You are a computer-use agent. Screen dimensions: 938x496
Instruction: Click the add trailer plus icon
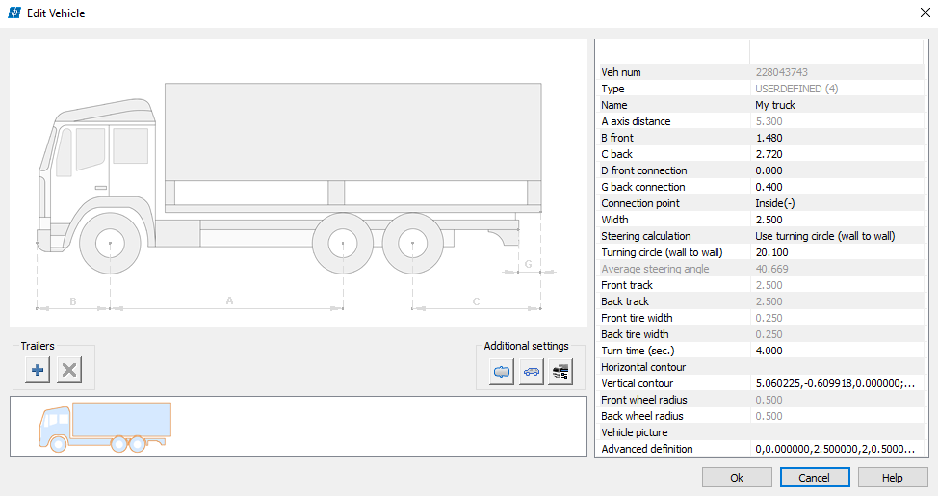click(x=38, y=370)
